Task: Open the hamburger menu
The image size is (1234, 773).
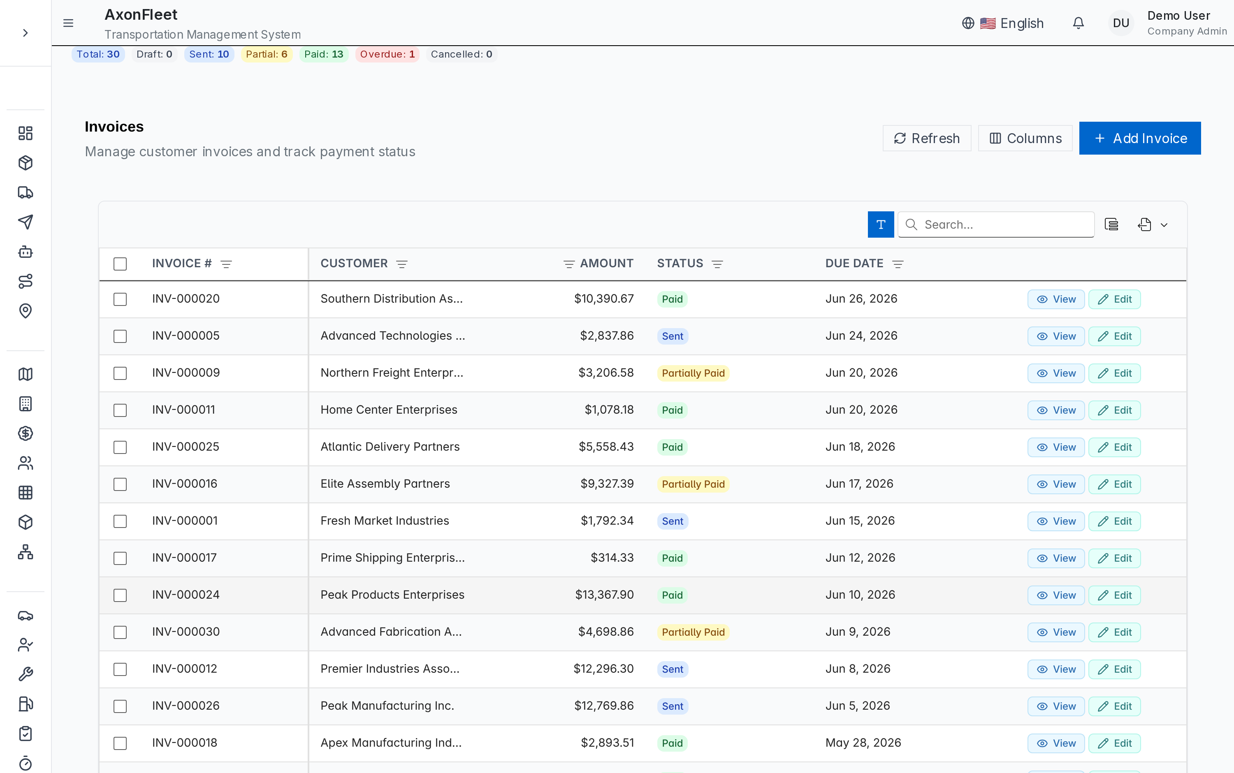Action: pos(68,23)
